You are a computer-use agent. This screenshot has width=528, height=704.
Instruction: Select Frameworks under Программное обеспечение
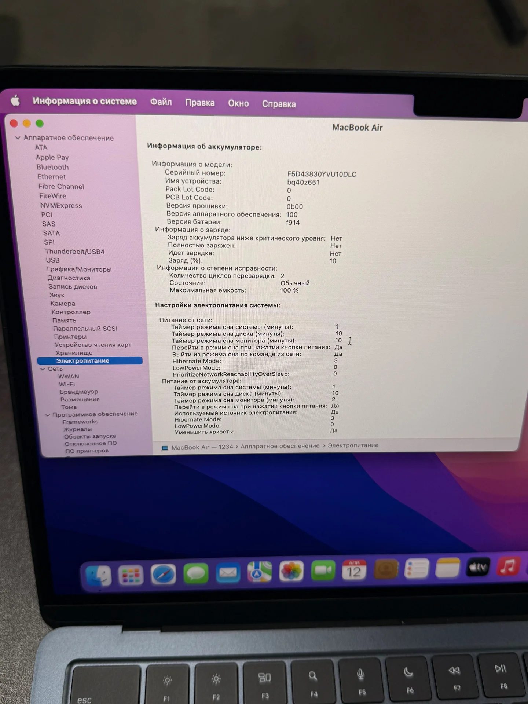[80, 422]
